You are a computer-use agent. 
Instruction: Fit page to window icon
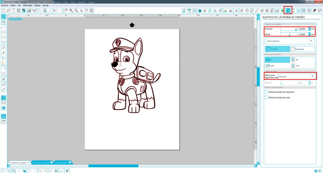click(x=91, y=10)
